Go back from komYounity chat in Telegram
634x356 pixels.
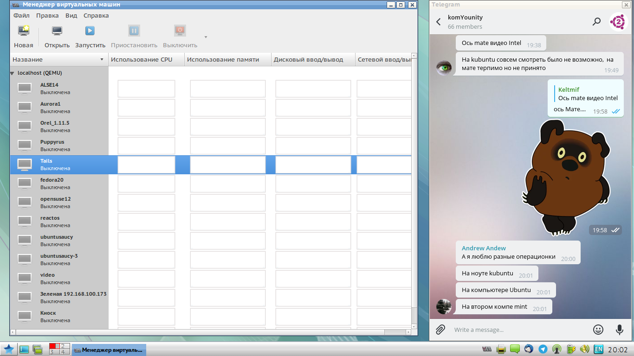[439, 22]
